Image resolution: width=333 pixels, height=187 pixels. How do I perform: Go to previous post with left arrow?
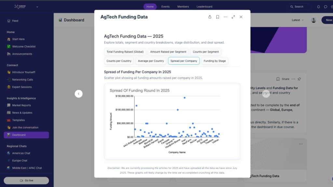point(78,94)
